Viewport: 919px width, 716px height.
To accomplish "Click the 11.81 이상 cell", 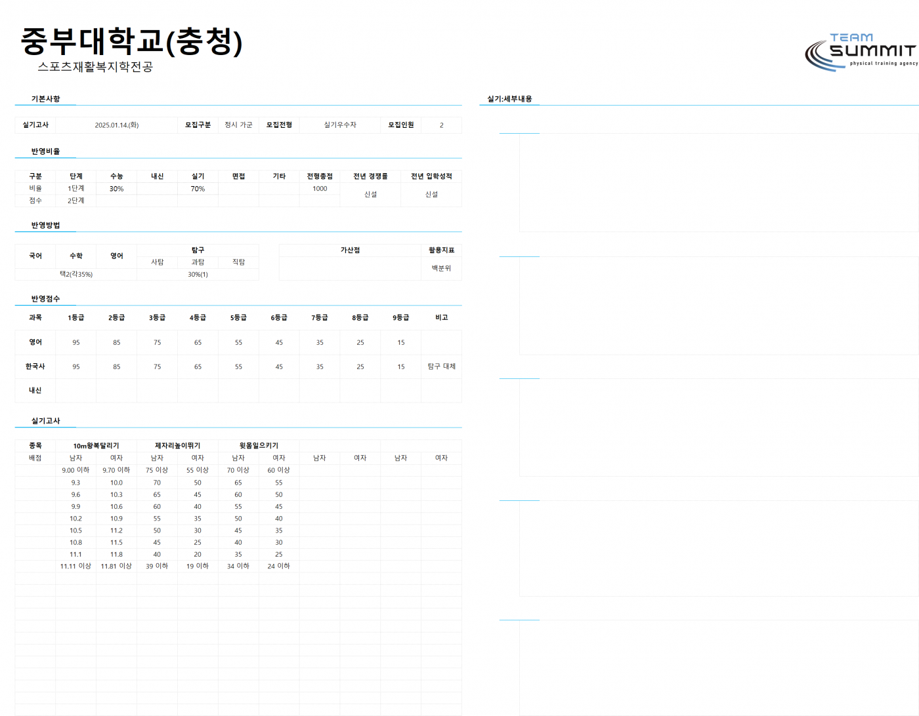I will [116, 567].
